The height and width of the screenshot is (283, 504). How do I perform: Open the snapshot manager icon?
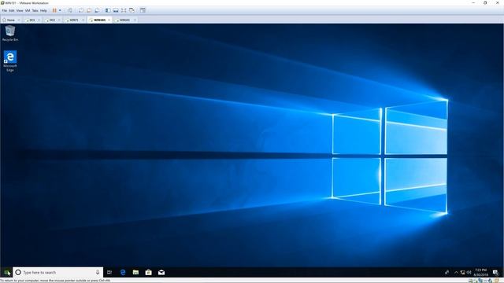pos(97,10)
